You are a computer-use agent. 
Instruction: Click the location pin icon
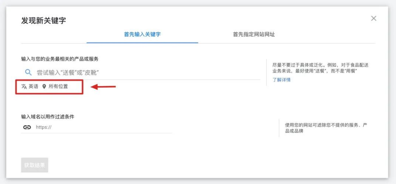44,87
